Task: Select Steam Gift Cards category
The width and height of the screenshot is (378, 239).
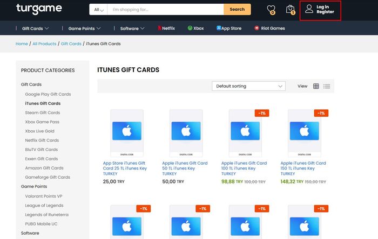Action: 43,113
